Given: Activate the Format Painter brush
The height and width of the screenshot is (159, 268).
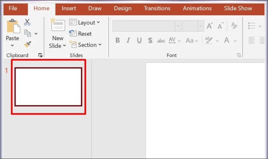Looking at the screenshot, I should tap(27, 44).
